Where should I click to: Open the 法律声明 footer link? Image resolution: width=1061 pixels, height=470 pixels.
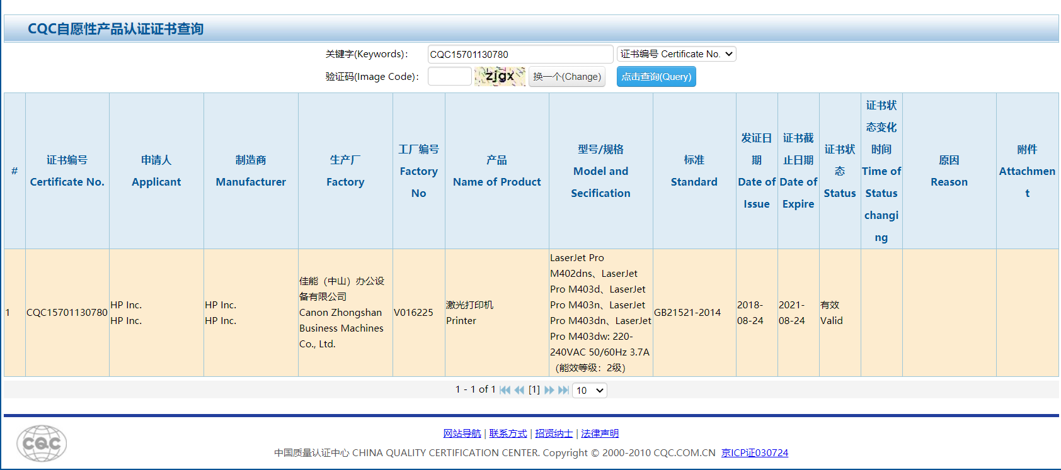click(600, 434)
